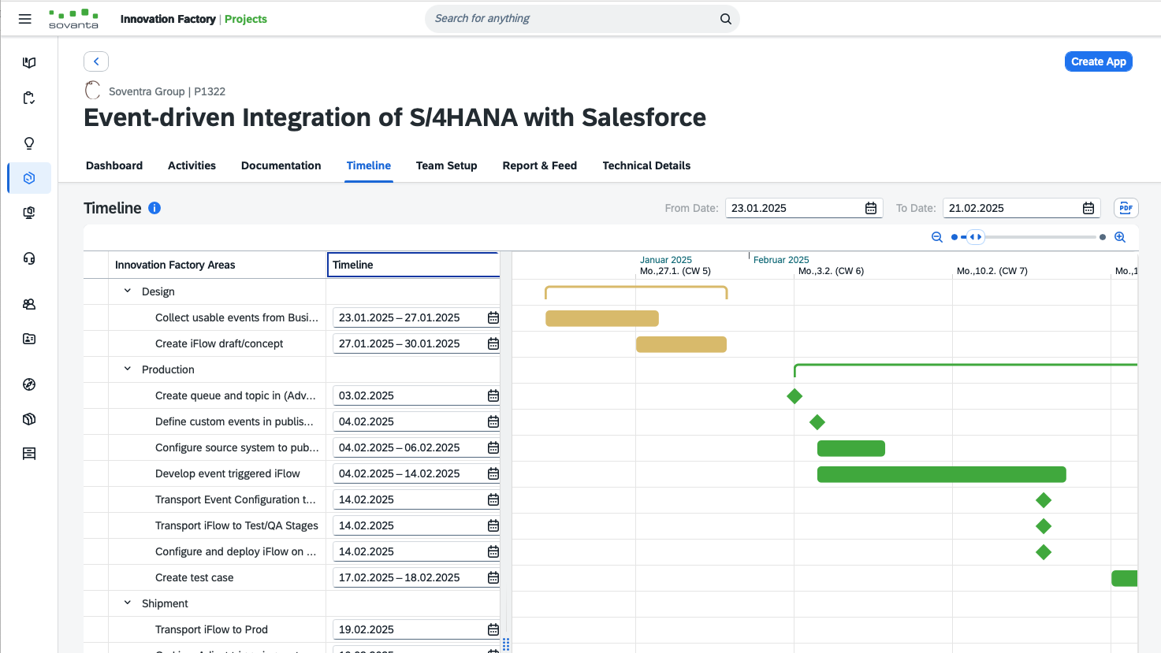The image size is (1161, 653).
Task: Click the Projects breadcrumb link
Action: pos(245,19)
